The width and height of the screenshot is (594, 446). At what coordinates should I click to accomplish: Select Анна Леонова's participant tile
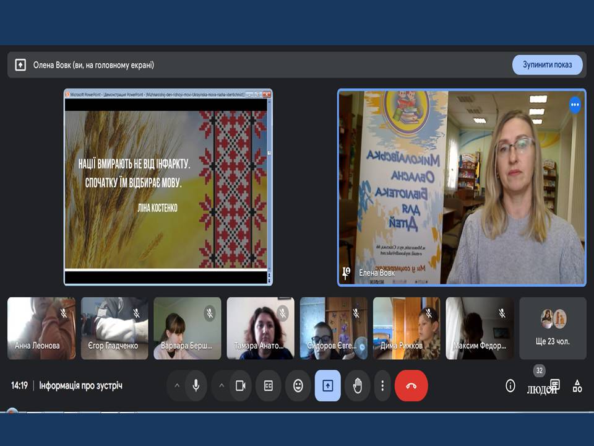point(41,328)
